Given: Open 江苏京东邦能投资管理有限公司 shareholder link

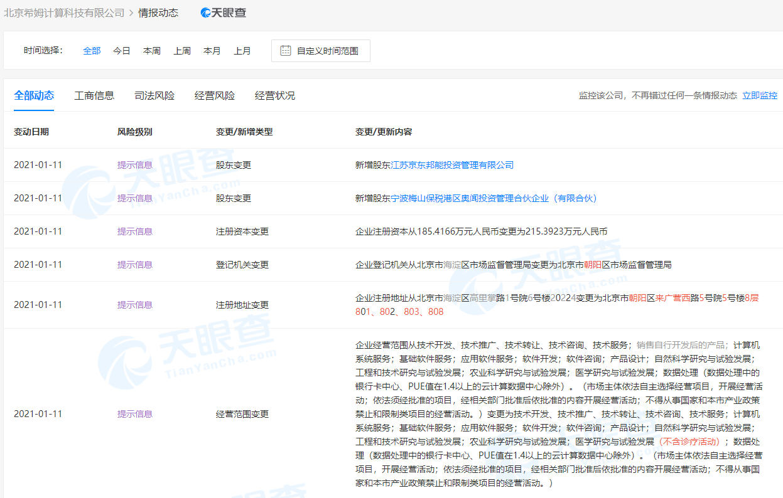Looking at the screenshot, I should [x=452, y=165].
